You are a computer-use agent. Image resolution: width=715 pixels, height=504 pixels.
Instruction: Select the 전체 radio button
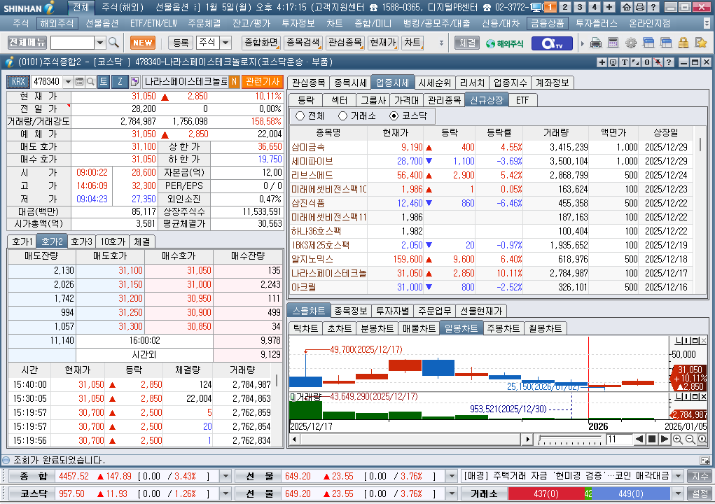click(300, 115)
